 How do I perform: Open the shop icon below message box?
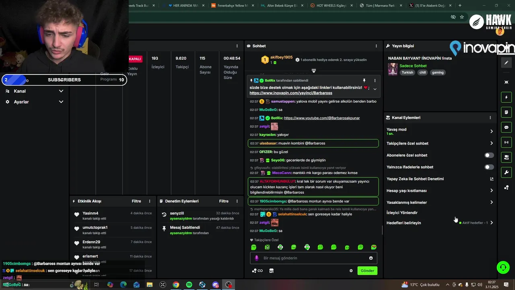[x=271, y=271]
